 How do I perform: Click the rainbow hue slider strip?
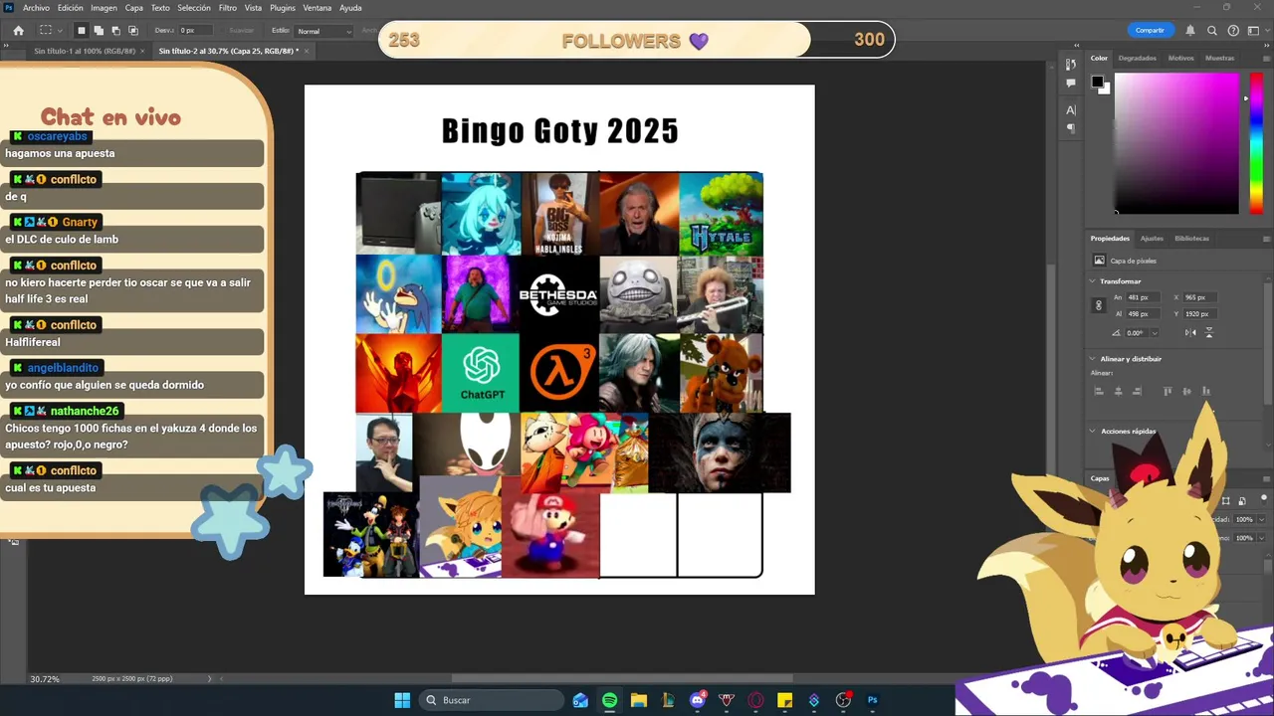(x=1256, y=143)
